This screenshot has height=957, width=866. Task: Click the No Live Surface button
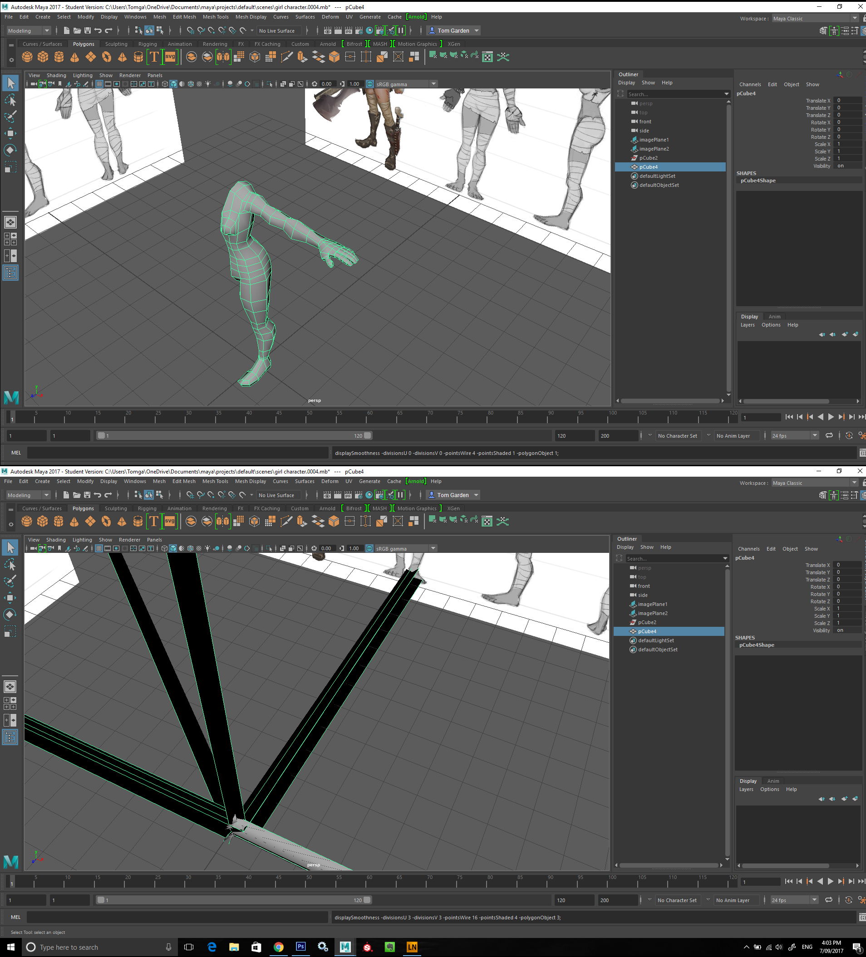tap(279, 30)
